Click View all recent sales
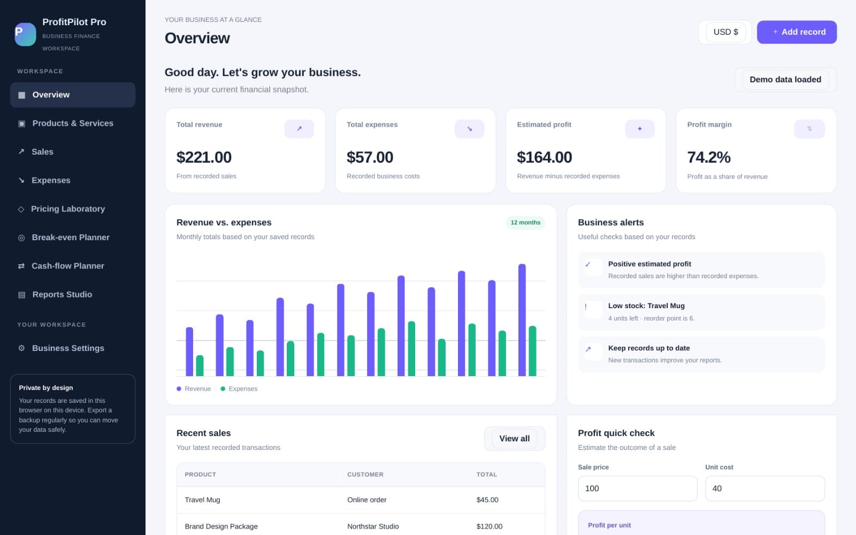Image resolution: width=856 pixels, height=535 pixels. [515, 439]
